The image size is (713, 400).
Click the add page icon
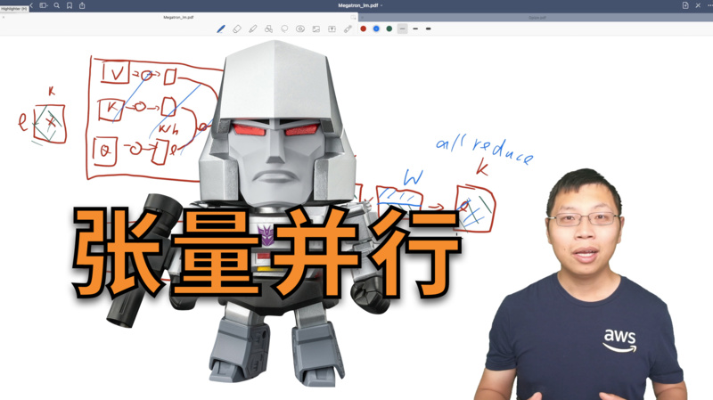click(685, 5)
